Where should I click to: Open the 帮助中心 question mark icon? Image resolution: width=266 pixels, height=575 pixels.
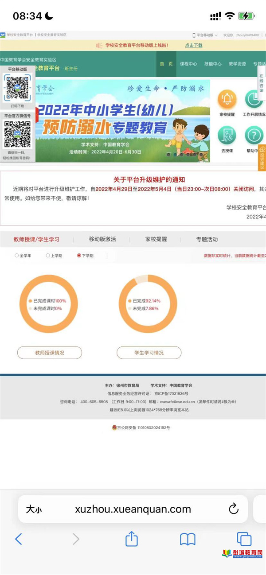click(x=254, y=135)
